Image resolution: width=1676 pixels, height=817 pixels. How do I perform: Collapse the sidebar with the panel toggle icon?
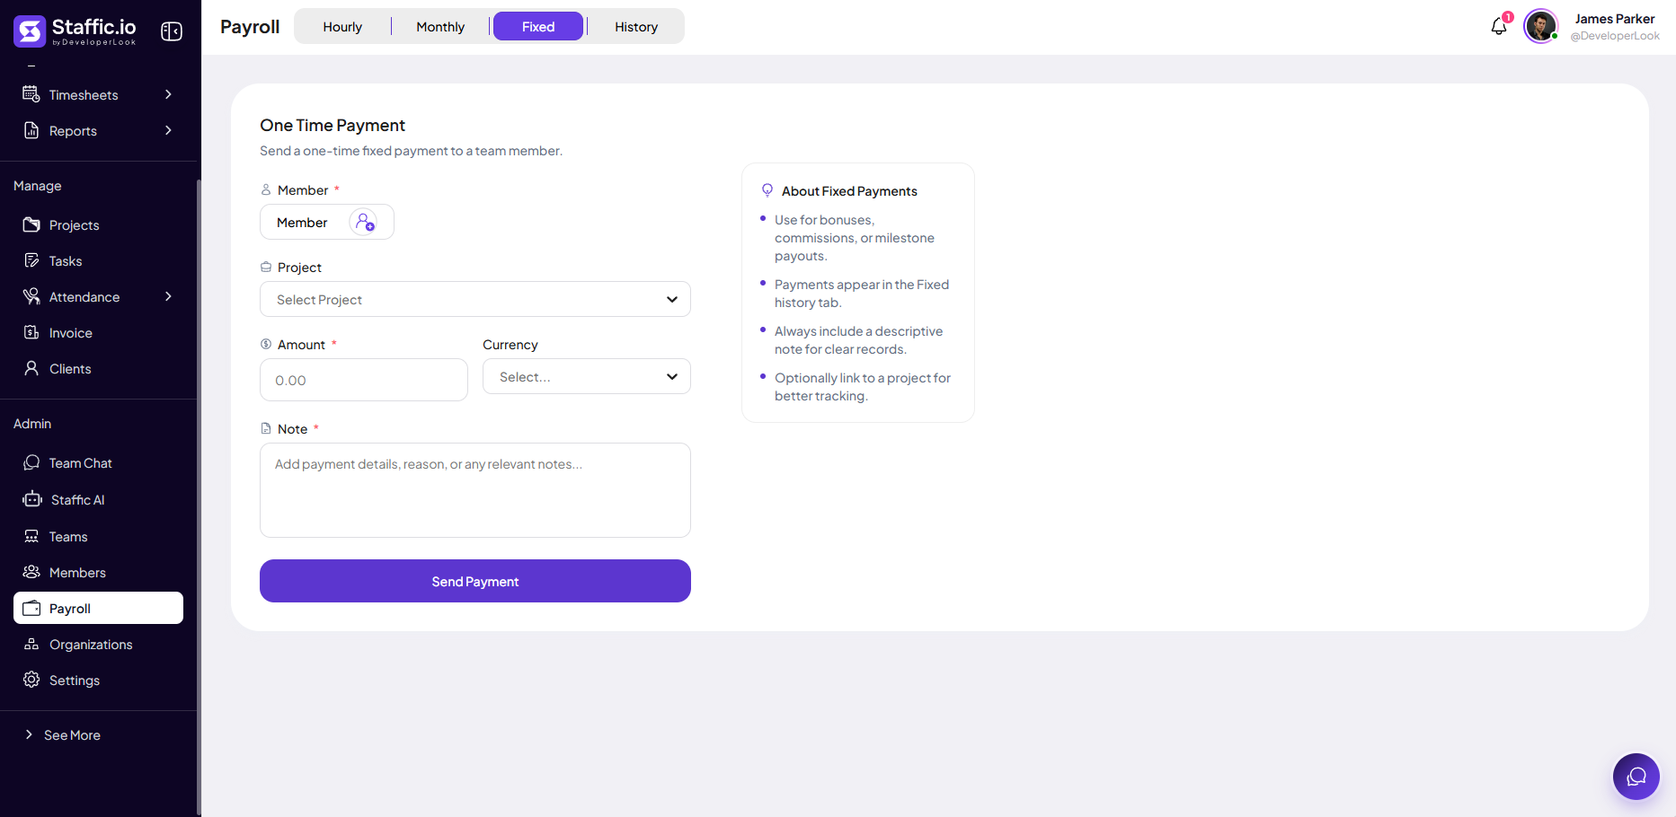tap(172, 31)
